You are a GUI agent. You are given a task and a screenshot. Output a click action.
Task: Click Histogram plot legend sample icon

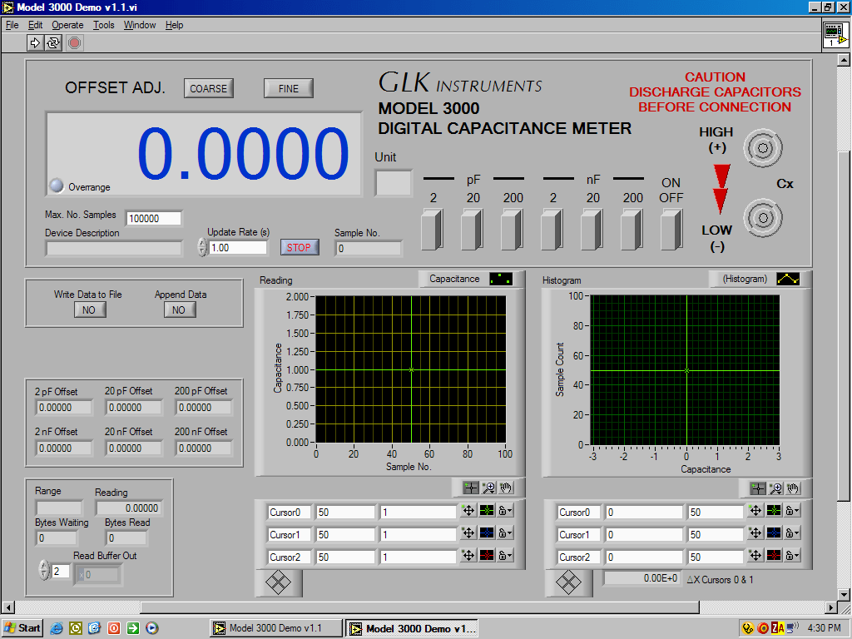(788, 279)
